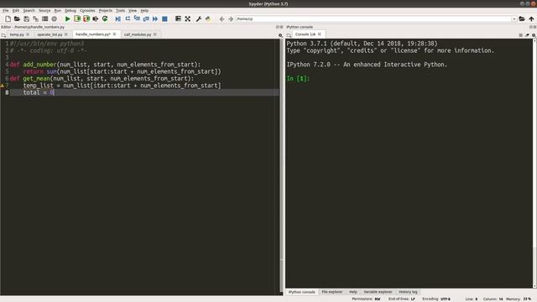Interrupt the kernel in IPython console
Viewport: 537px width, 302px height.
tap(520, 35)
